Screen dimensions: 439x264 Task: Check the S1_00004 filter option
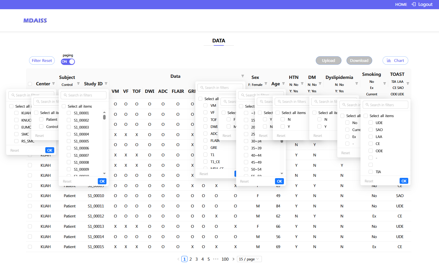pyautogui.click(x=69, y=134)
